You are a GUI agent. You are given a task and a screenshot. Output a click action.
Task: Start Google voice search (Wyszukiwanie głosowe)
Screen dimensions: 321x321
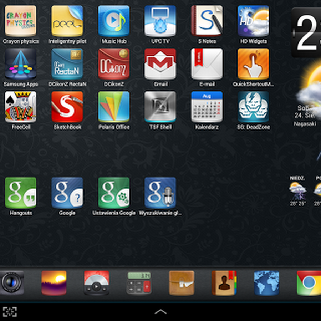pos(160,193)
